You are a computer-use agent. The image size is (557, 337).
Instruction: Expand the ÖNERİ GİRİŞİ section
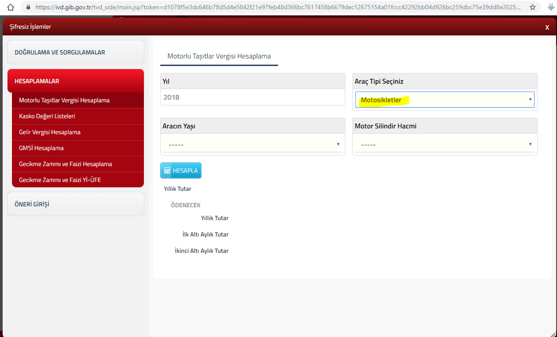[76, 204]
